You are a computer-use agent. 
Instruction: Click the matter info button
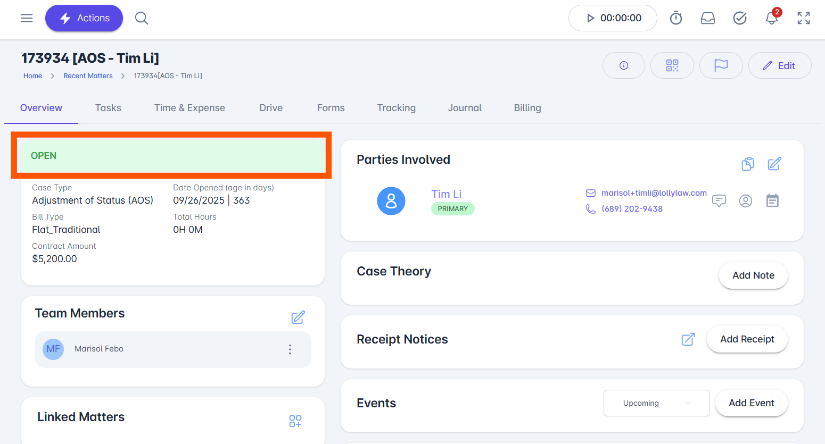click(x=624, y=65)
